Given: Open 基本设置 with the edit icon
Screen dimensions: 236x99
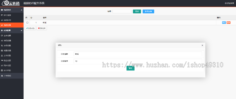Looking at the screenshot, I should [12, 36].
